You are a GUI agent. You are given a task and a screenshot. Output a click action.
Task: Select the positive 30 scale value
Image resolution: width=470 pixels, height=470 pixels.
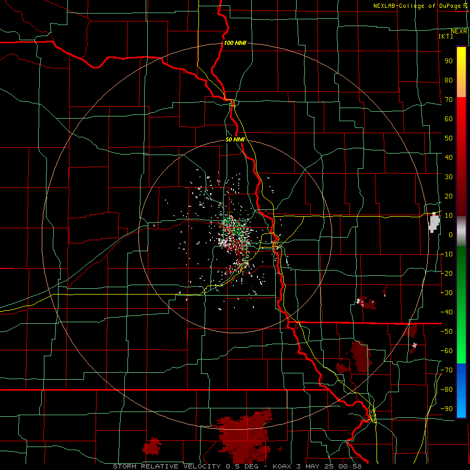[x=449, y=177]
